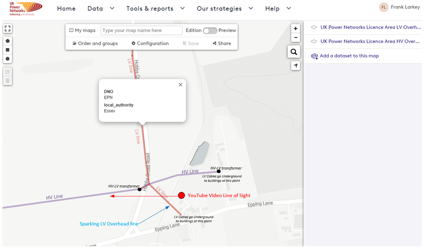
Task: Close the DNO popup
Action: click(181, 85)
